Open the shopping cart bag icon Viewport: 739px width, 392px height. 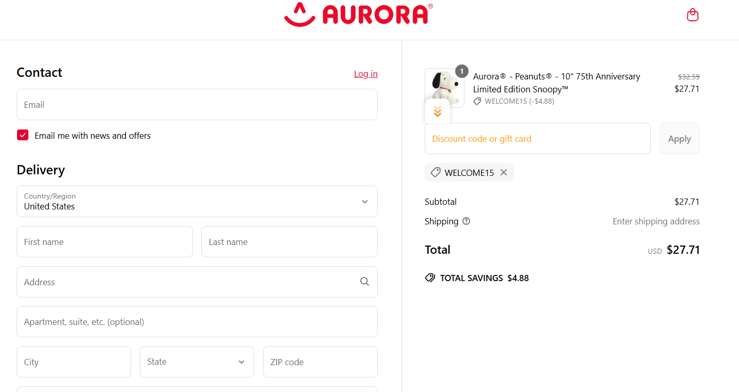pyautogui.click(x=692, y=14)
